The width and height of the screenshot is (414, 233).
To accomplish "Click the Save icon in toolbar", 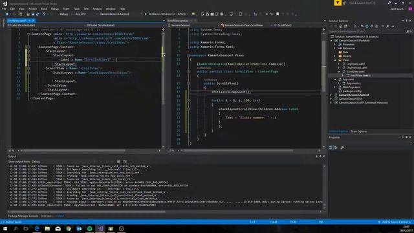I will tap(33, 14).
